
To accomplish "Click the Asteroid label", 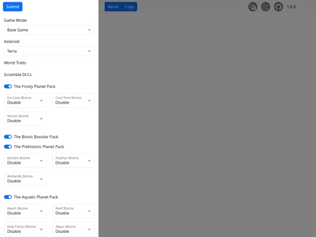I will pyautogui.click(x=12, y=42).
